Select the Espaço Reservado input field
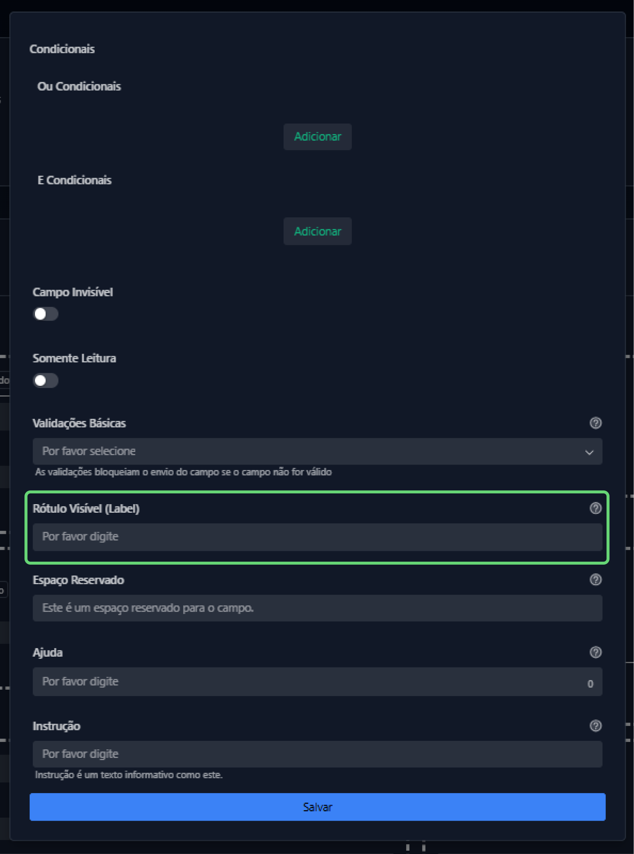The width and height of the screenshot is (634, 854). pos(317,608)
